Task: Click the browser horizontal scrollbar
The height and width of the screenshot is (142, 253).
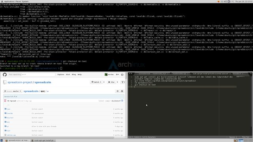Action: tap(57, 138)
